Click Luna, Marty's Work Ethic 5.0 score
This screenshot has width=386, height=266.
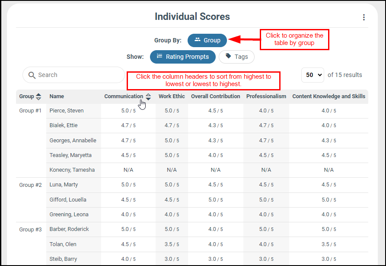(x=172, y=185)
